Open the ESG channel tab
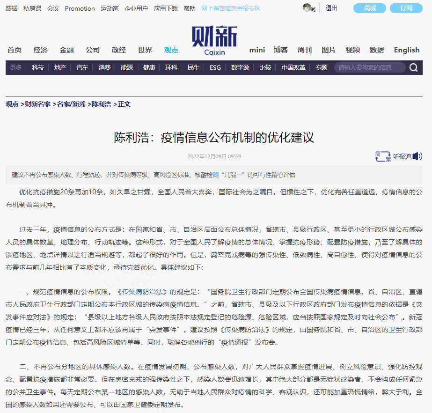The image size is (432, 413). 214,67
